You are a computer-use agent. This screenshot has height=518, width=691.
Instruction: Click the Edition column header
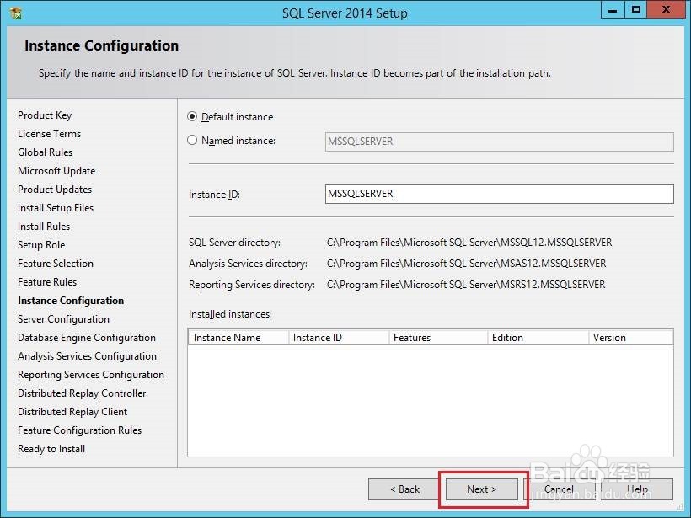538,338
